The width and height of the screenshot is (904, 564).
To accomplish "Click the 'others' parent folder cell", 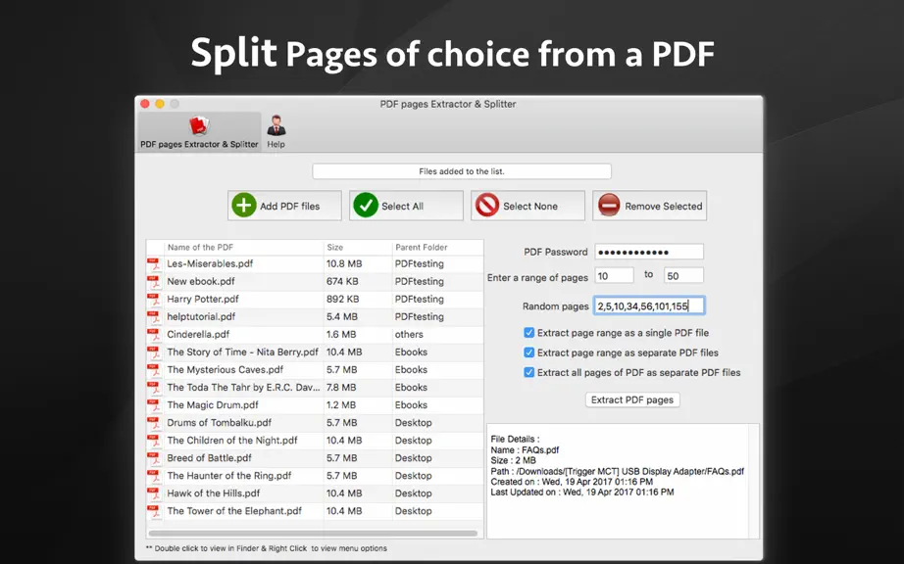I will coord(409,334).
